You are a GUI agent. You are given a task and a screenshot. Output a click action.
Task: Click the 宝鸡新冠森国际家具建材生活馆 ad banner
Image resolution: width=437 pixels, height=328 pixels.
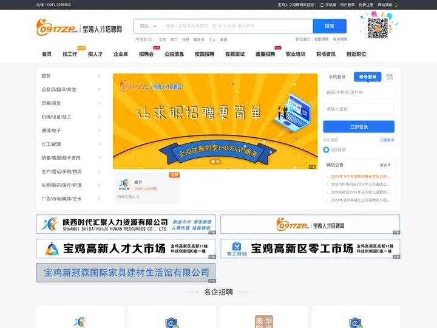click(x=126, y=273)
